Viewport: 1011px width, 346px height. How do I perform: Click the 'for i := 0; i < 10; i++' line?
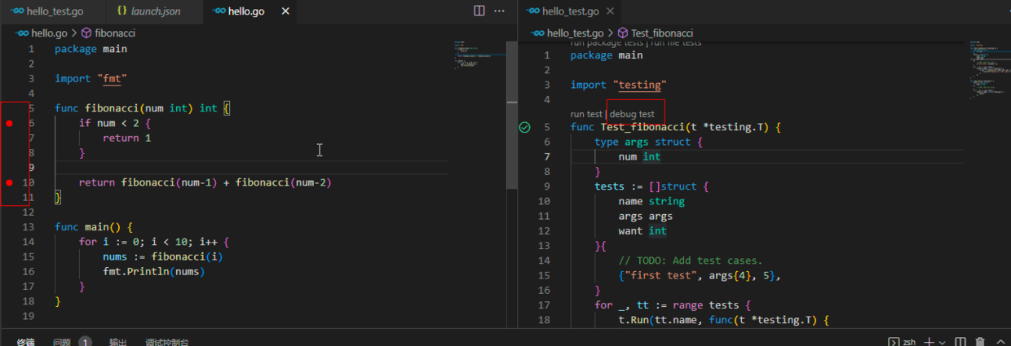coord(154,242)
